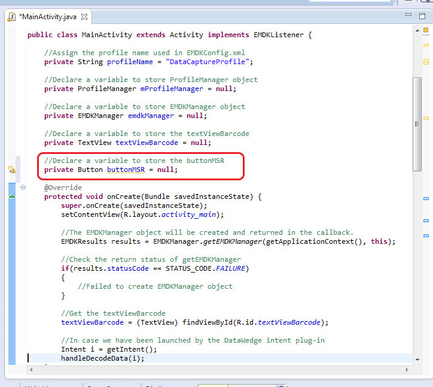The height and width of the screenshot is (387, 433).
Task: Click the scrollbar up arrow
Action: (x=417, y=29)
